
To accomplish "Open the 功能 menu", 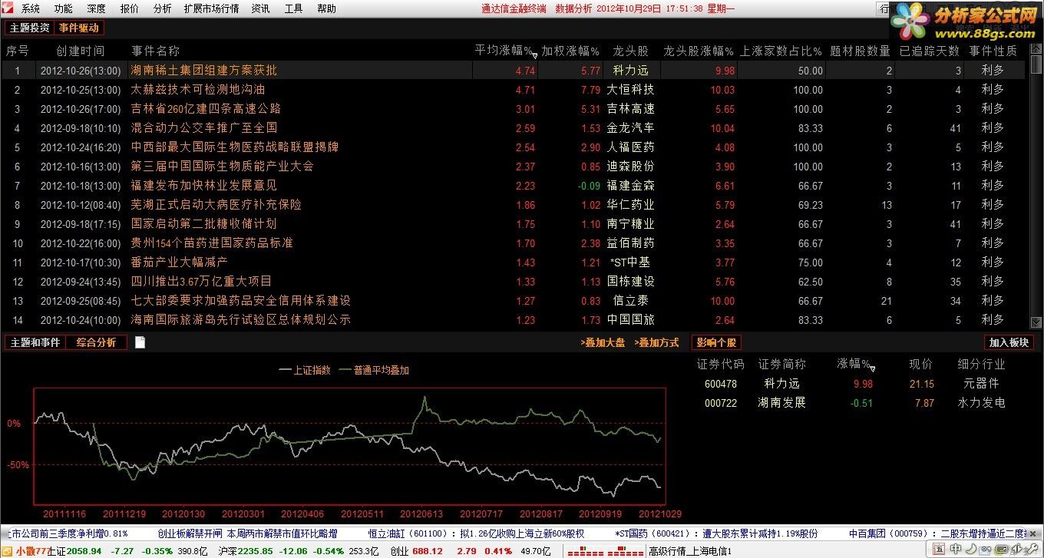I will click(x=64, y=8).
